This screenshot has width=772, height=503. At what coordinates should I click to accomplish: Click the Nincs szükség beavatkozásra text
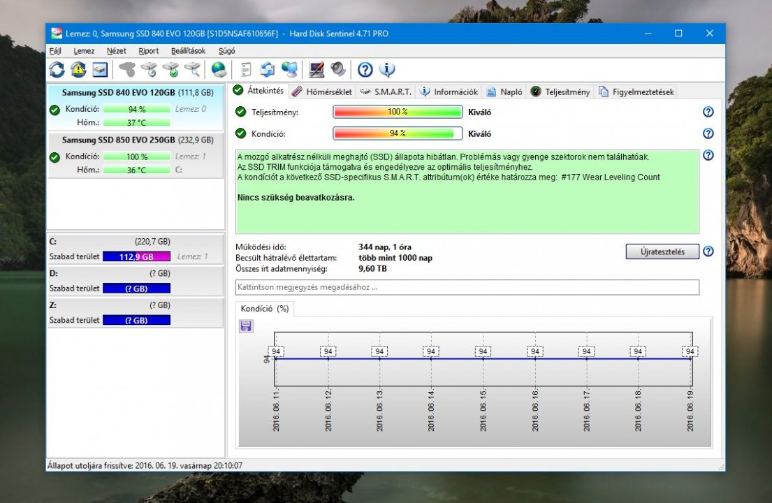(x=296, y=198)
